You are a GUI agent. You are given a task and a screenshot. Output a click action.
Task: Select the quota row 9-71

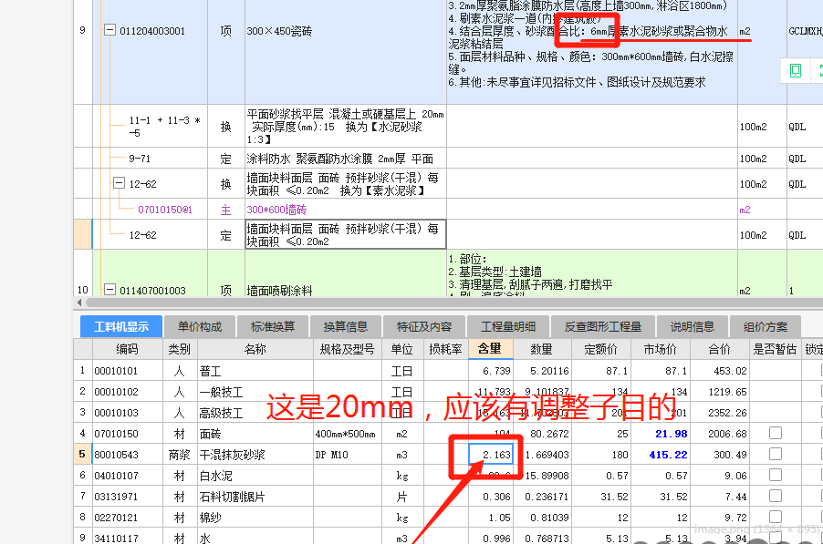point(140,159)
